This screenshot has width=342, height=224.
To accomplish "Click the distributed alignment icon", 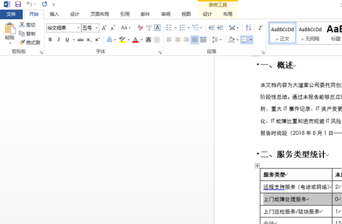I will 203,39.
